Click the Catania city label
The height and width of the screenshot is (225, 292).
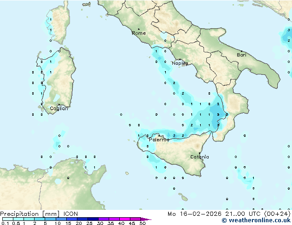click(x=199, y=157)
